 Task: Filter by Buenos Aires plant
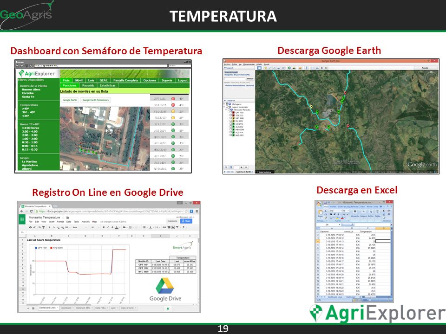[x=31, y=90]
